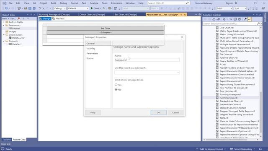268x151 pixels.
Task: Click the notification bell in status bar
Action: click(x=260, y=149)
